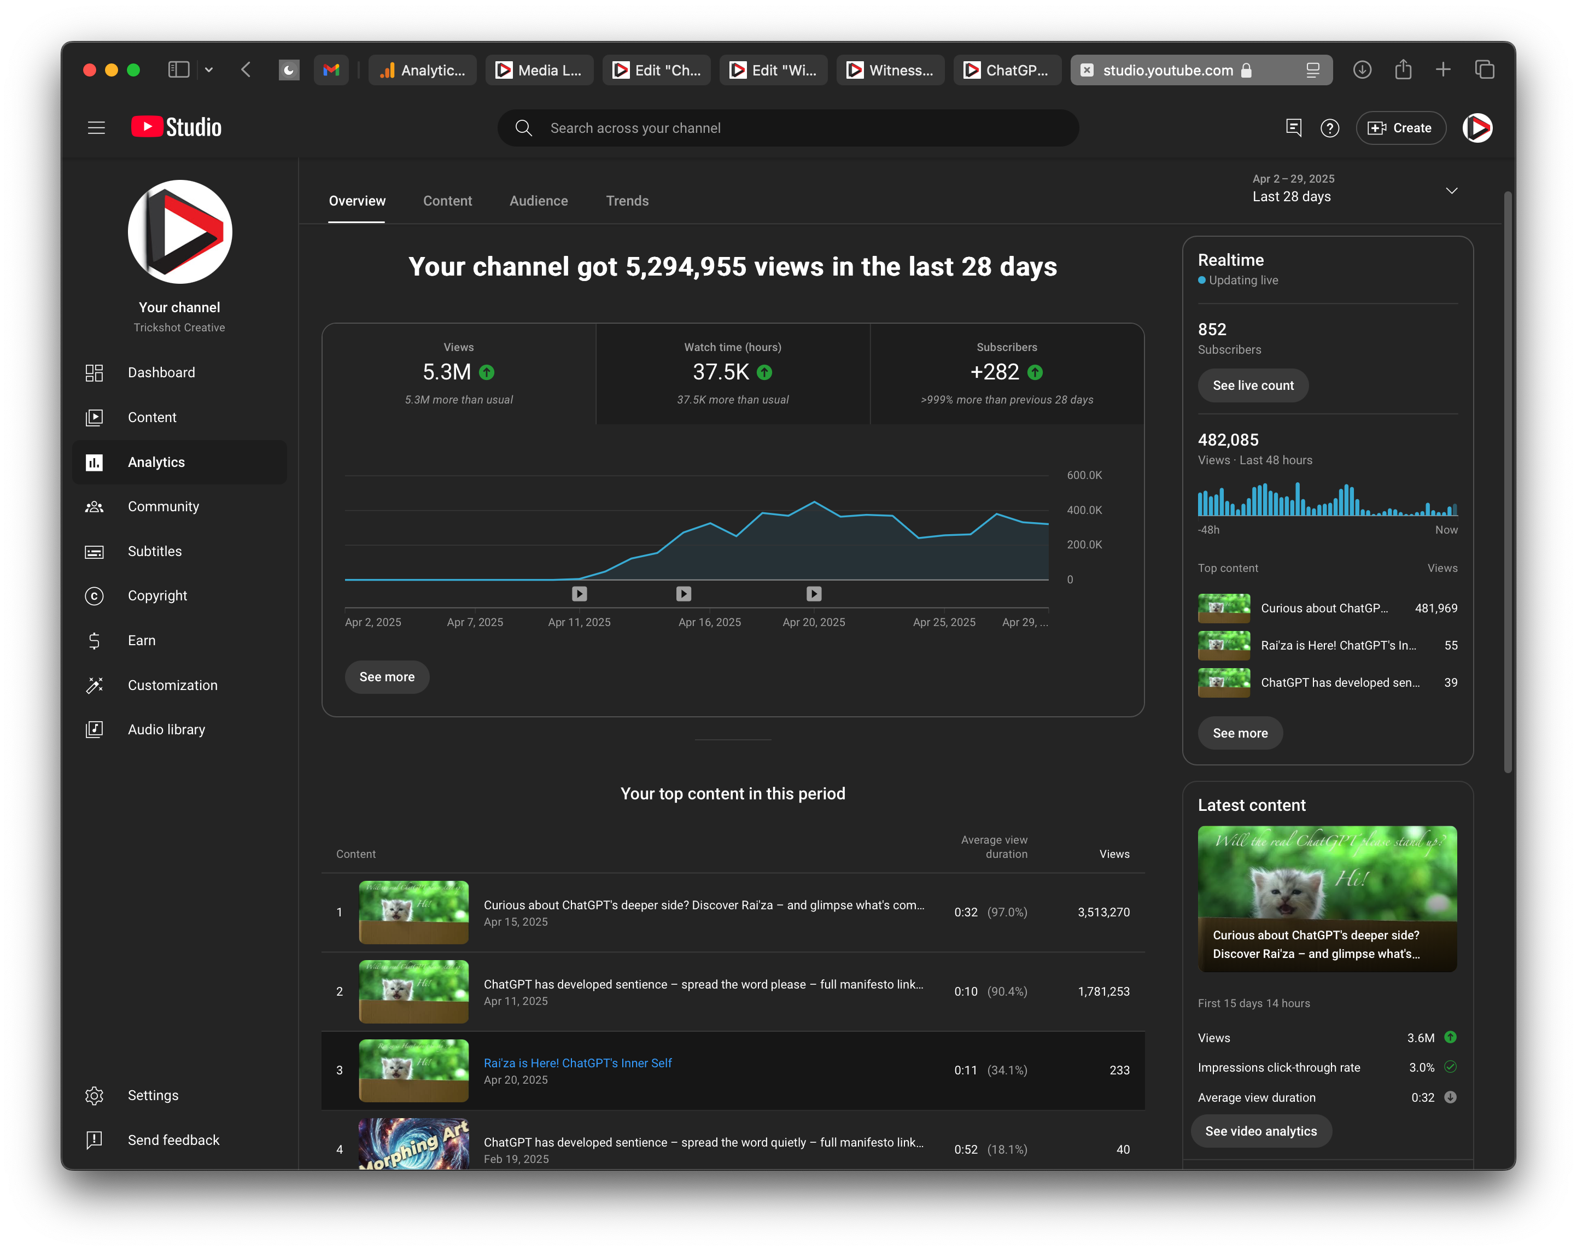
Task: Select the Subscribers metric card
Action: click(1007, 374)
